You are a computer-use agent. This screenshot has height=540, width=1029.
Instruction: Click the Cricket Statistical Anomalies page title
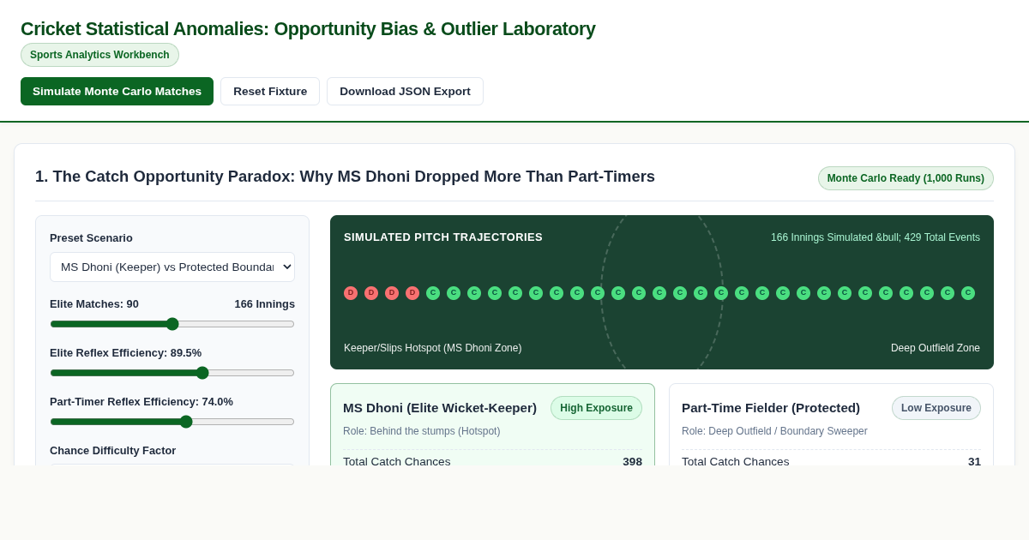tap(308, 29)
